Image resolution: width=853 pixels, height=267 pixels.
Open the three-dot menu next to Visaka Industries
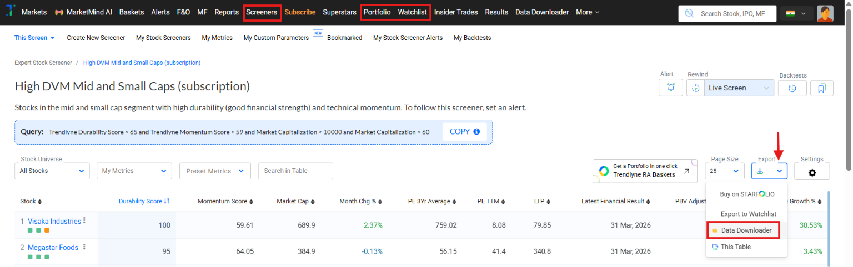pyautogui.click(x=84, y=220)
